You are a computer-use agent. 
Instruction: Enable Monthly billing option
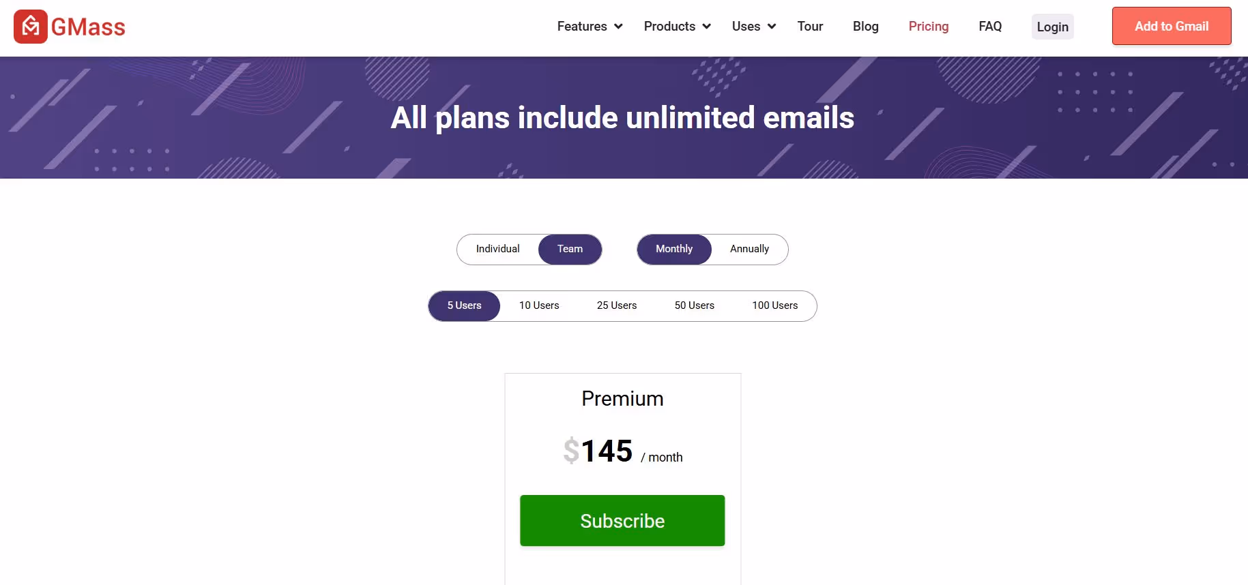point(674,249)
